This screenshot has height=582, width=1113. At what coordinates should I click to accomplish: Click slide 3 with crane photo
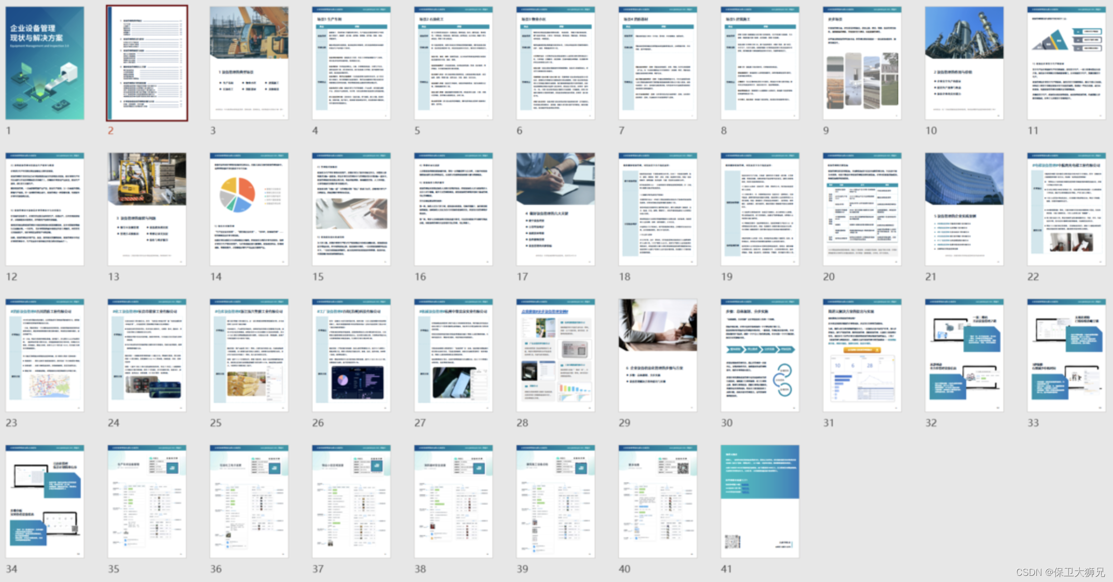click(x=249, y=63)
